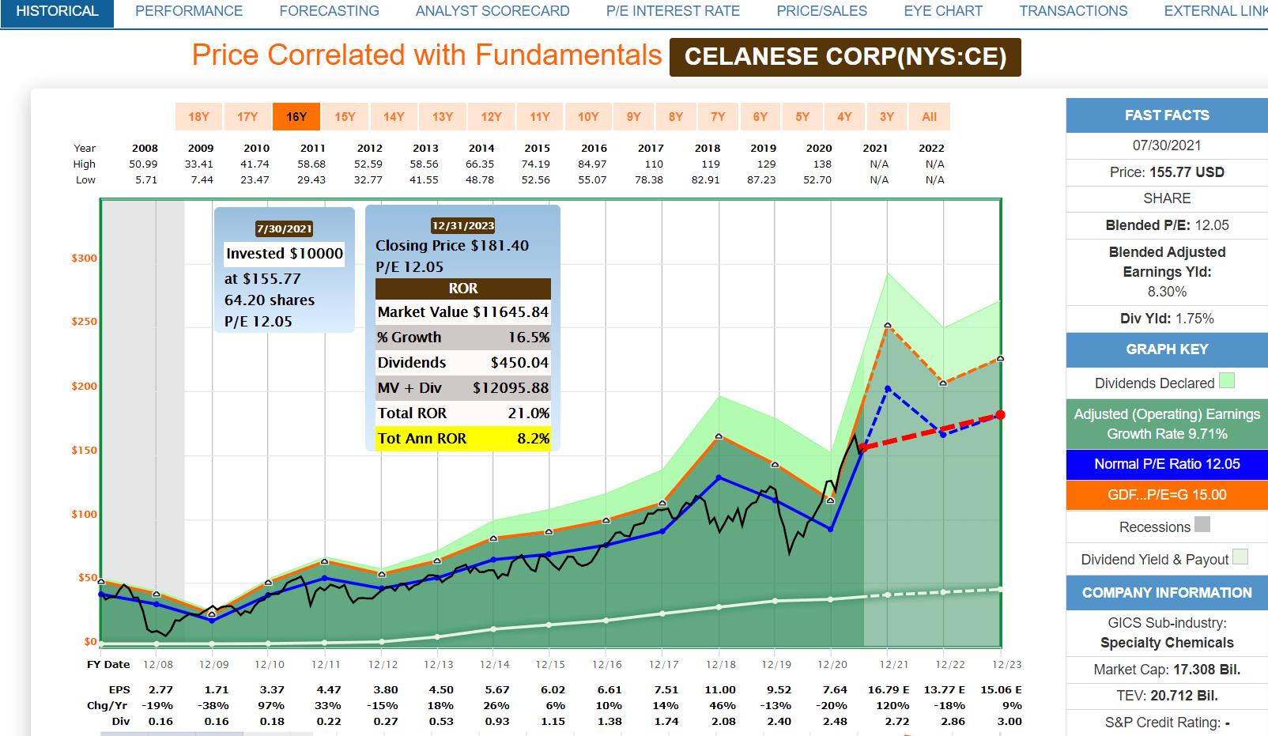The image size is (1268, 736).
Task: Click the 'Market Value $11645.84' row
Action: click(463, 312)
